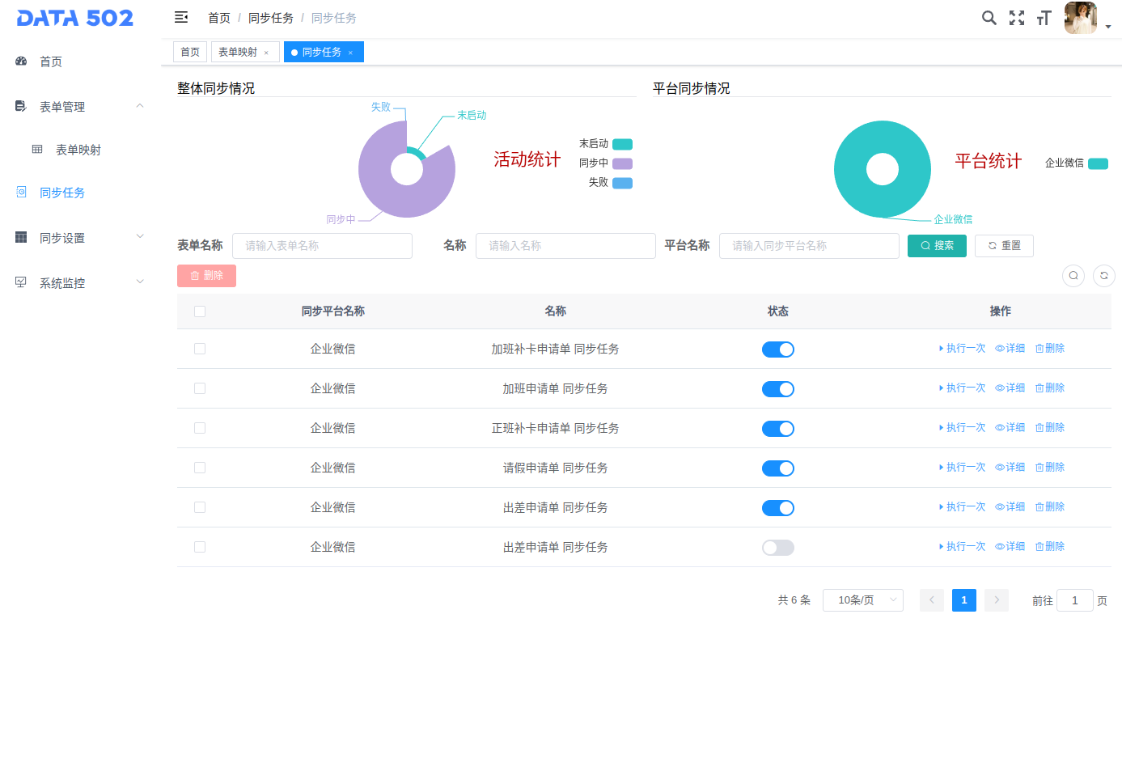Select the 请假申请单 row checkbox
The height and width of the screenshot is (771, 1122).
coord(200,468)
